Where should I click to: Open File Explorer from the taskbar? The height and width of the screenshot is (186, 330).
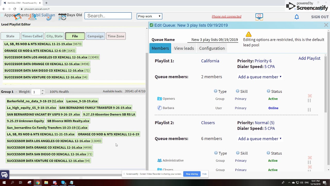46,183
